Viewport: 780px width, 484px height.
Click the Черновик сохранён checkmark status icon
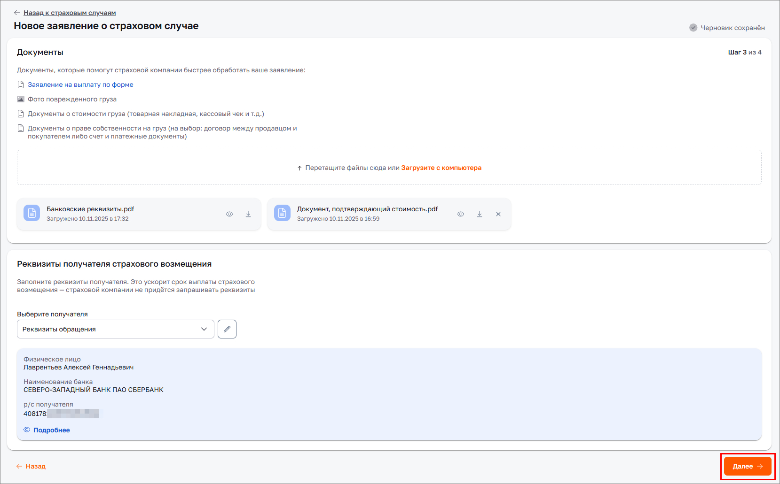pyautogui.click(x=693, y=28)
